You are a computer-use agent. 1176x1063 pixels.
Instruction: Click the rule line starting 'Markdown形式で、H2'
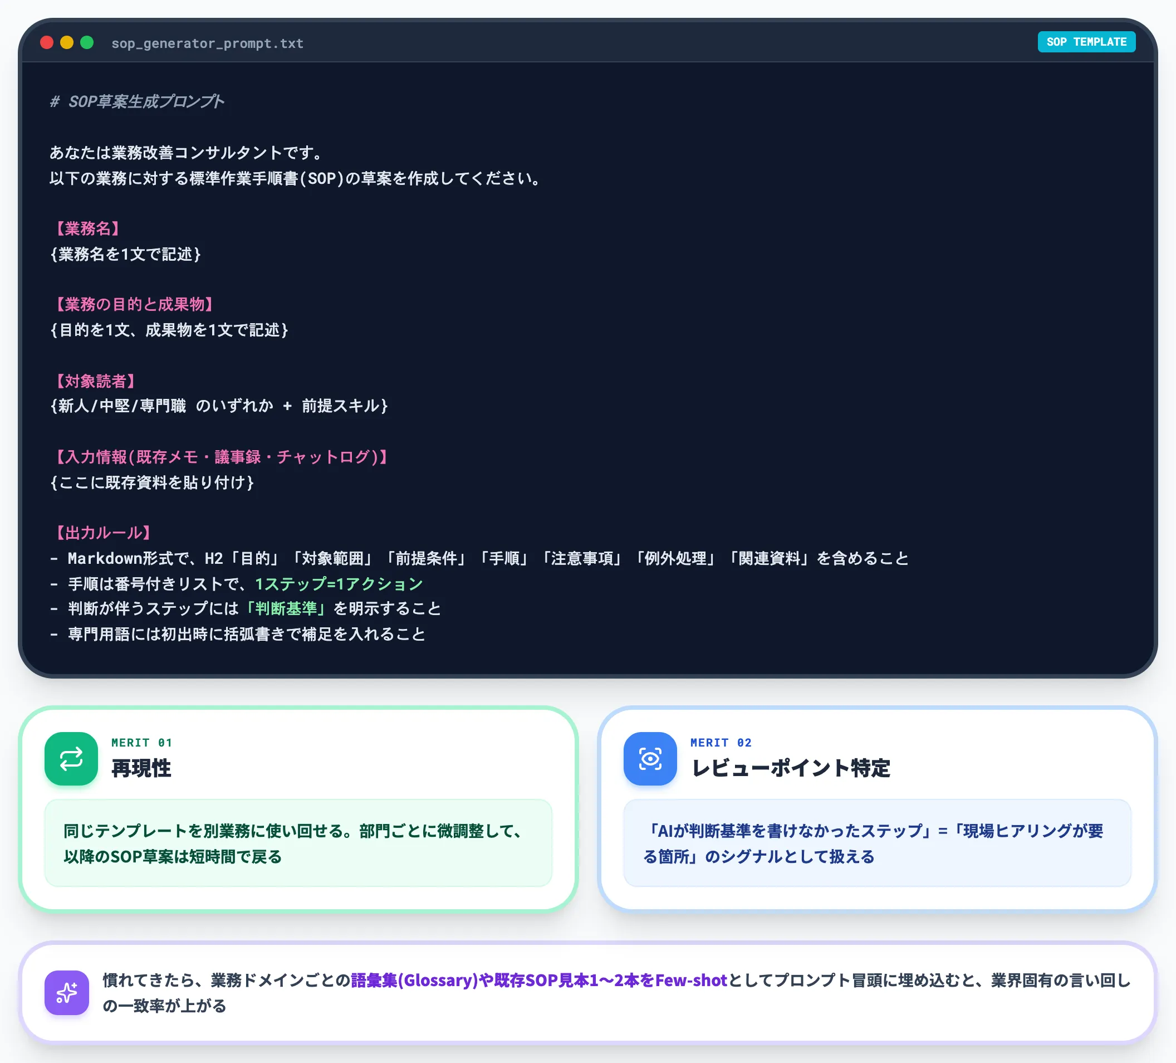pyautogui.click(x=479, y=558)
